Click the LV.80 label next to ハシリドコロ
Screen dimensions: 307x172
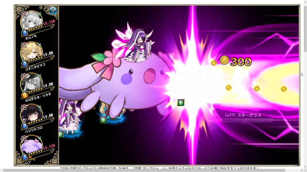point(48,116)
